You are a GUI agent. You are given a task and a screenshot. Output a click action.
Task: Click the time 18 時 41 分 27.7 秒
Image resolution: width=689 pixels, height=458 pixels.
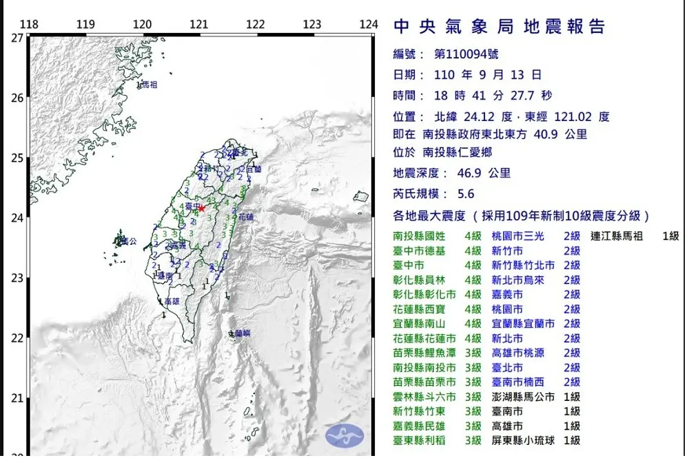click(493, 96)
